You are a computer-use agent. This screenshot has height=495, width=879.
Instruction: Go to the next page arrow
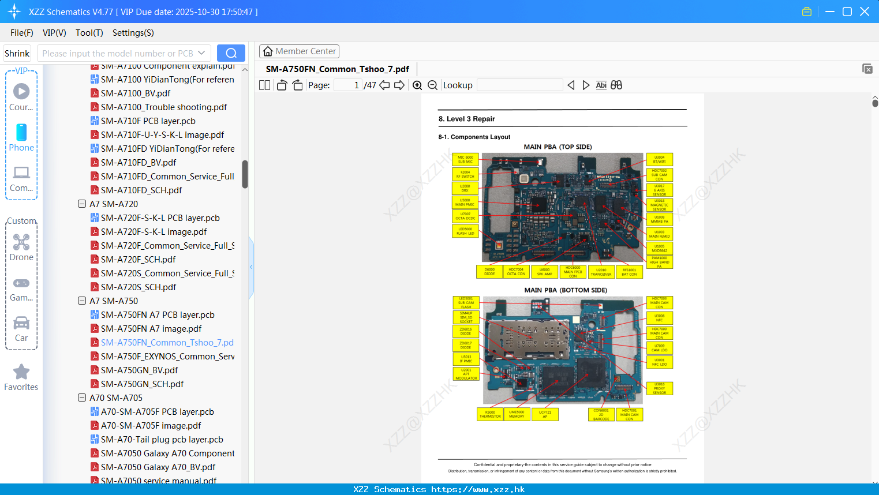pos(399,85)
